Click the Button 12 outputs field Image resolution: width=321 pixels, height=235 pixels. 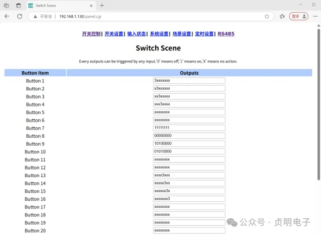click(x=189, y=167)
